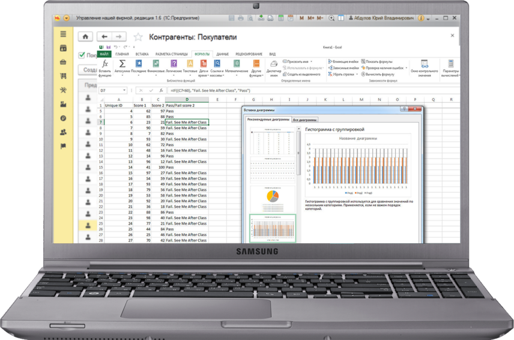The width and height of the screenshot is (514, 340).
Task: Select row 15 header in spreadsheet
Action: (101, 167)
